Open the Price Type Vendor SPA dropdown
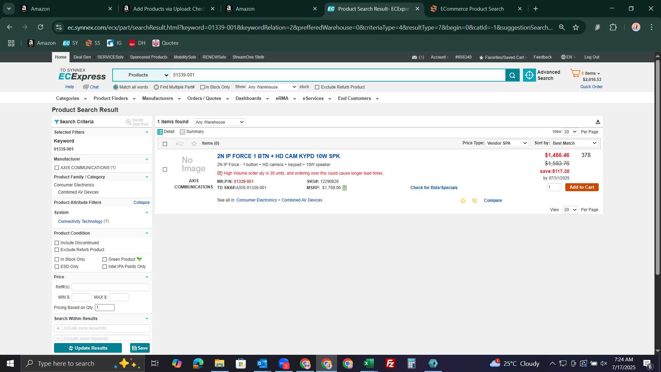Viewport: 661px width, 372px height. point(507,143)
